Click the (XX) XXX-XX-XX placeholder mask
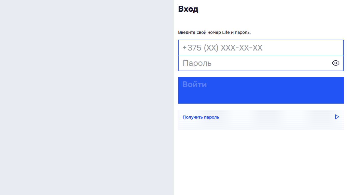The image size is (348, 195). tap(233, 48)
